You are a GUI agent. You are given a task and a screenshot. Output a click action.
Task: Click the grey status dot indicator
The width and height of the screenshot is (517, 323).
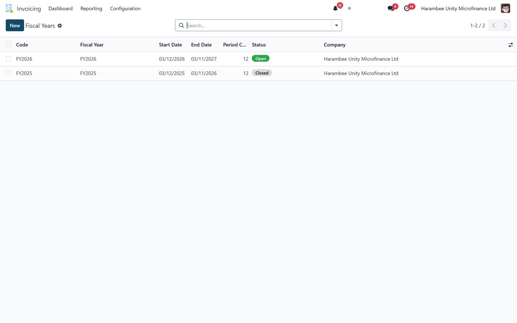pyautogui.click(x=349, y=8)
